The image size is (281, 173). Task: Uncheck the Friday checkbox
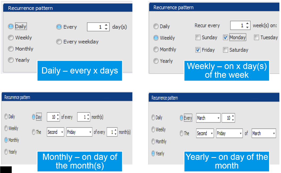[198, 50]
